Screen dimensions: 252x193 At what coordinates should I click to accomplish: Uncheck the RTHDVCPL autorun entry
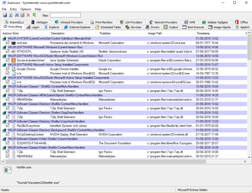coord(7,51)
